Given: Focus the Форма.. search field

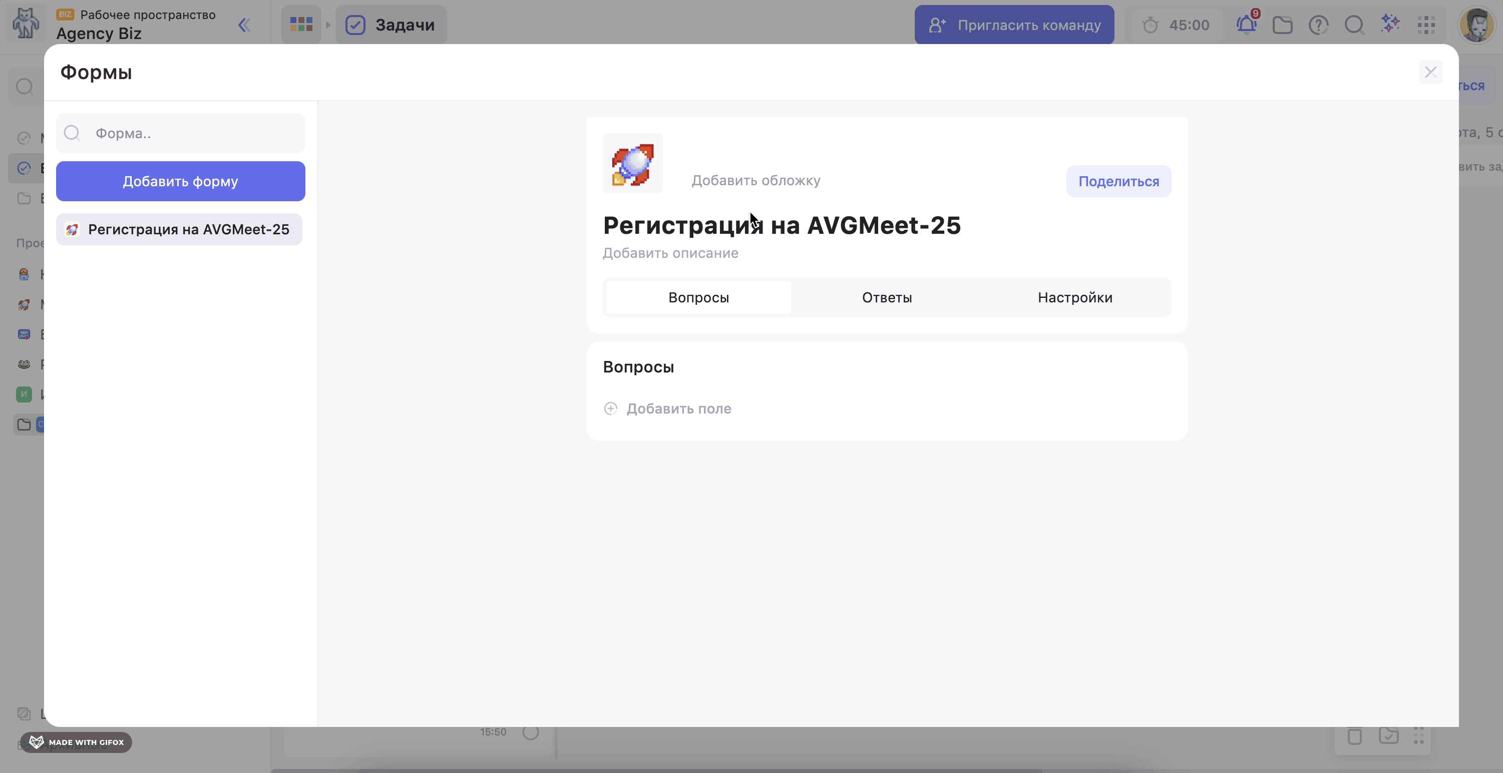Looking at the screenshot, I should (193, 134).
